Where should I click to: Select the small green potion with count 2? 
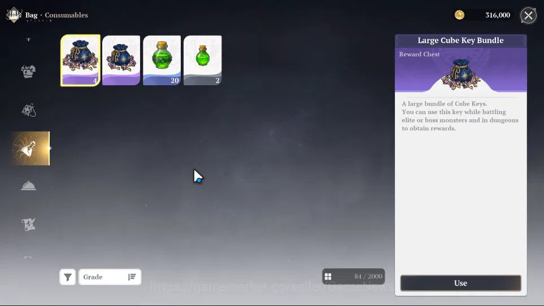(x=203, y=60)
